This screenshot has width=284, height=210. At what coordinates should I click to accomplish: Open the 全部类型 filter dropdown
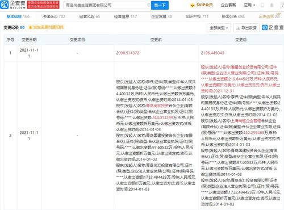point(219,28)
